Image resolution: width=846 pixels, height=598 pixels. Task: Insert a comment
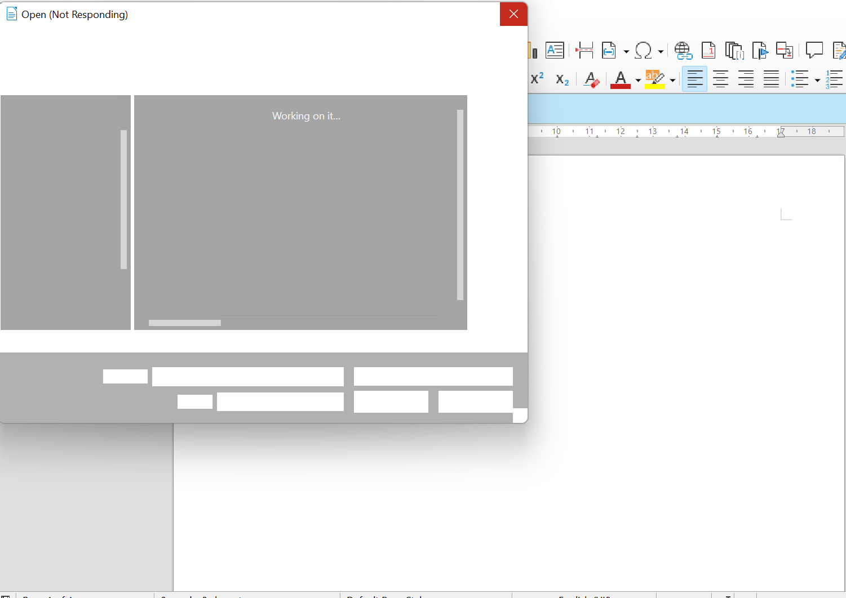pyautogui.click(x=814, y=51)
